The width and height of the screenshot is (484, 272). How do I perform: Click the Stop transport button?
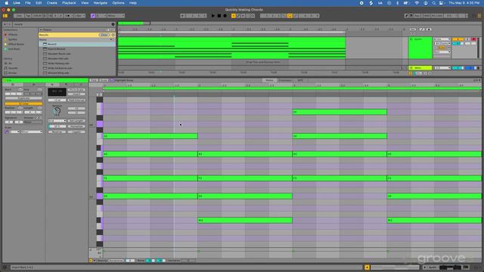[219, 16]
